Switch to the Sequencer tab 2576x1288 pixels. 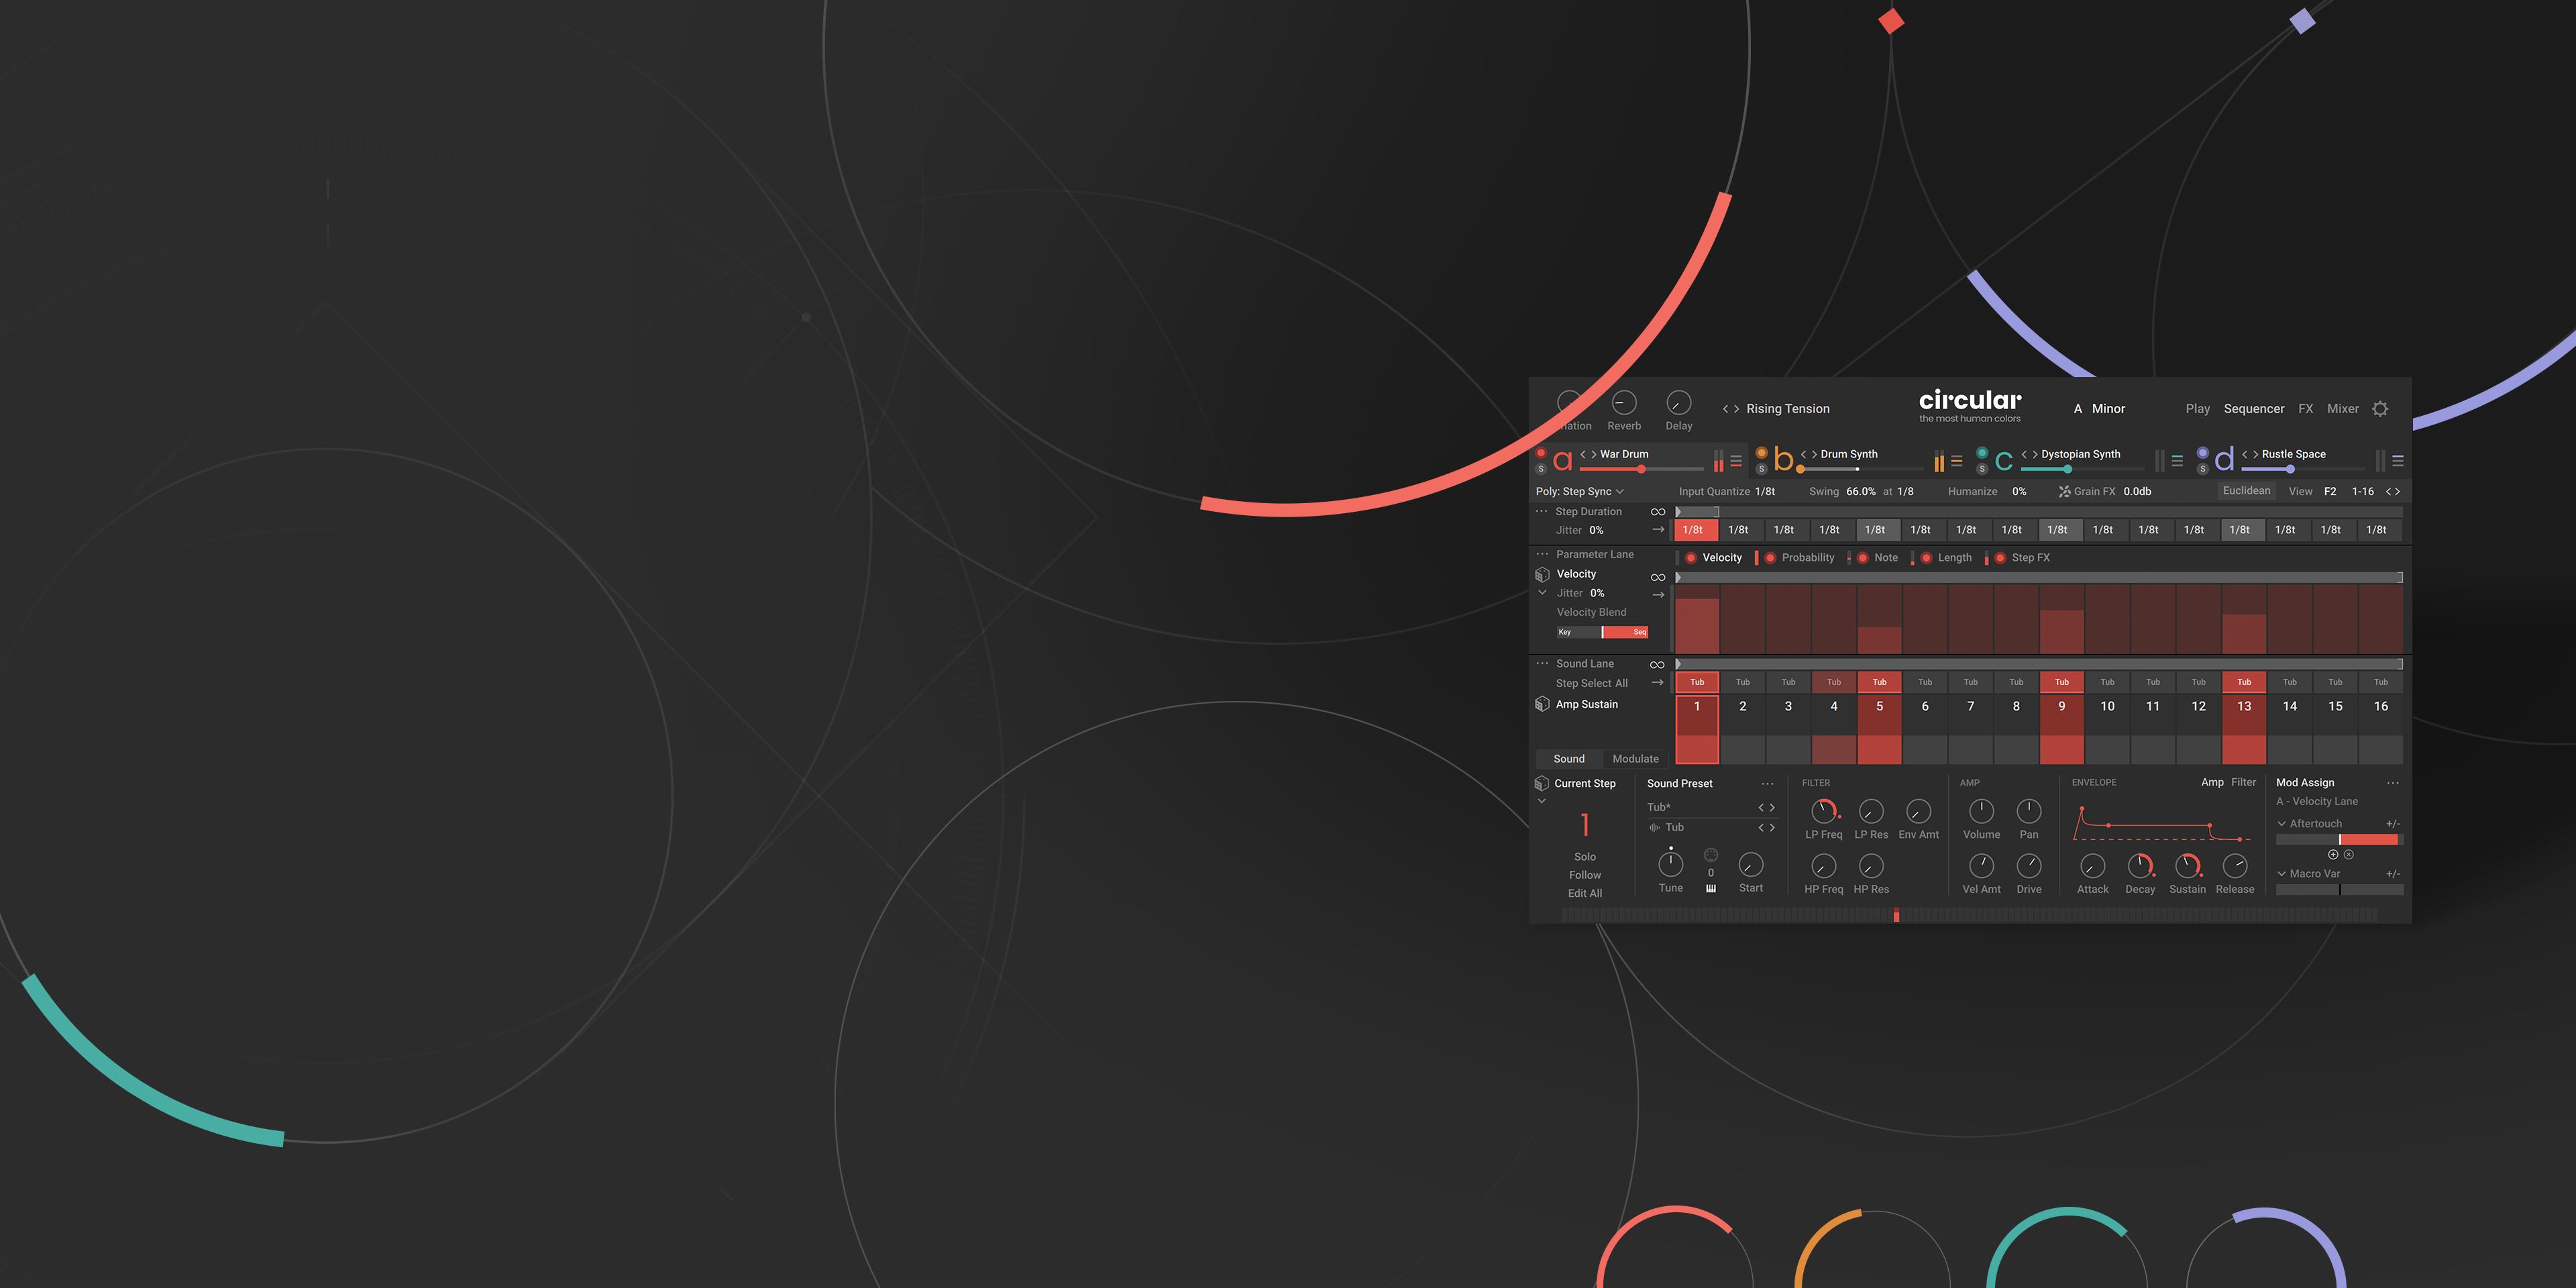[2254, 409]
